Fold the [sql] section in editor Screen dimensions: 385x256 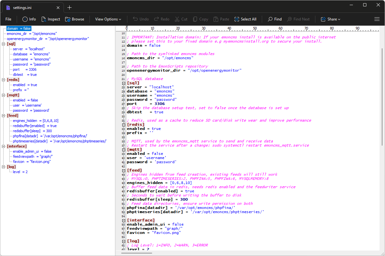(124, 83)
